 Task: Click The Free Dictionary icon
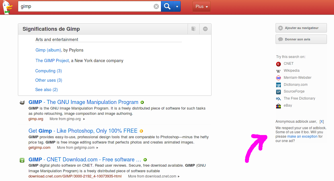coord(278,99)
